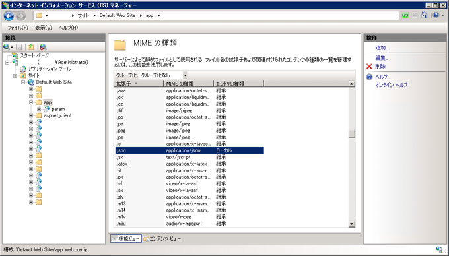
Task: Click the red X delete icon in the actions pane
Action: 369,67
